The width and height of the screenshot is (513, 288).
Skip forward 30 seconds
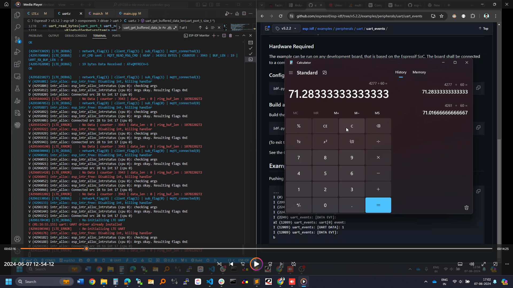[270, 264]
